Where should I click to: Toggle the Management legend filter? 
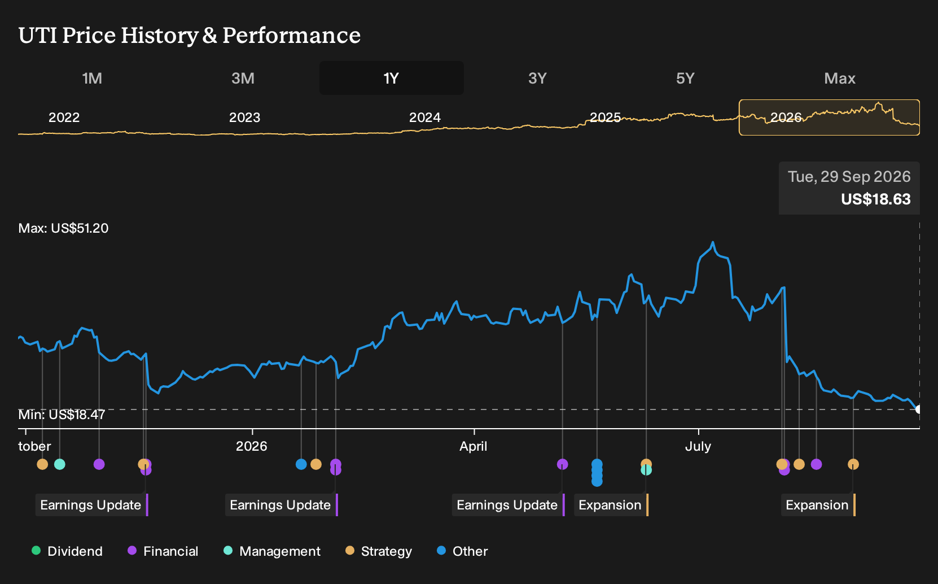pyautogui.click(x=272, y=551)
